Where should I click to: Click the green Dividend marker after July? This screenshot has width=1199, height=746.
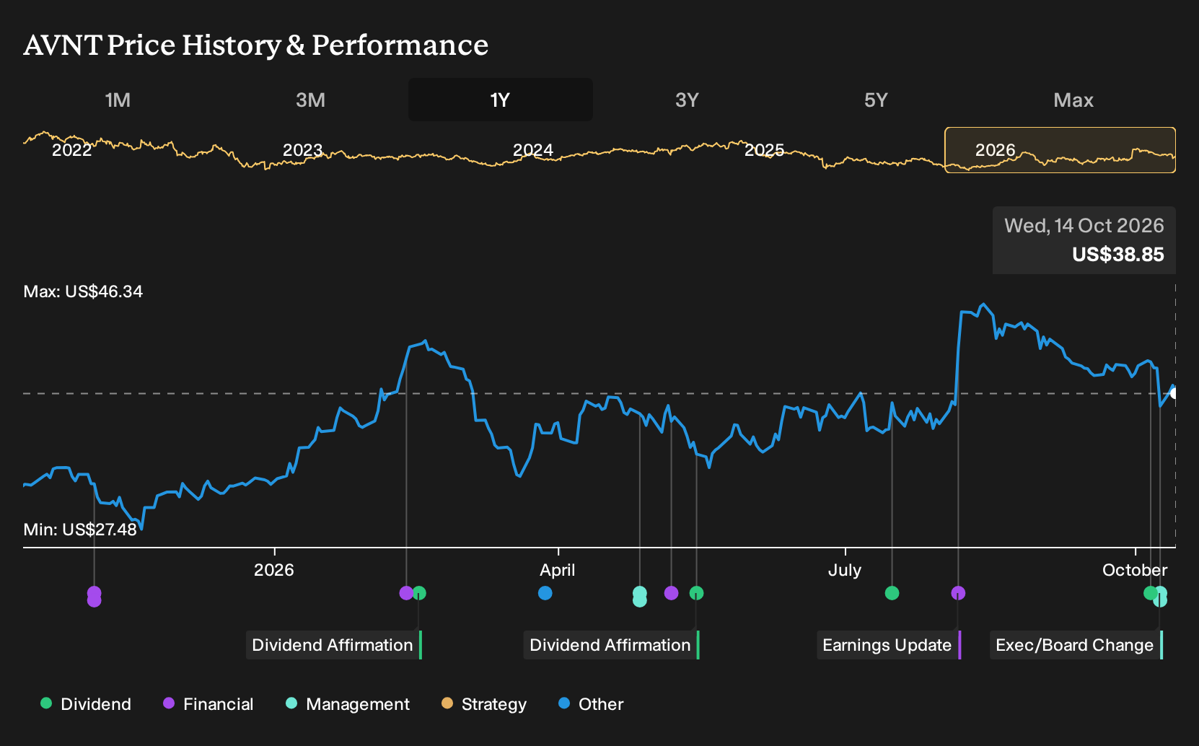pos(892,593)
